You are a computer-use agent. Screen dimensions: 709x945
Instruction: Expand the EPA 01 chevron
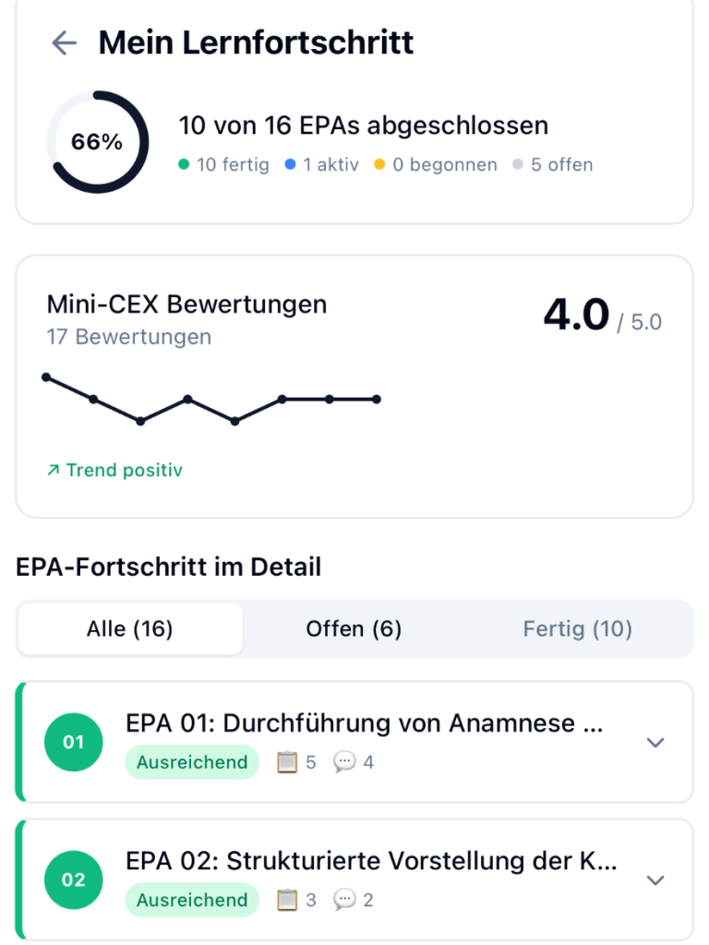coord(655,743)
